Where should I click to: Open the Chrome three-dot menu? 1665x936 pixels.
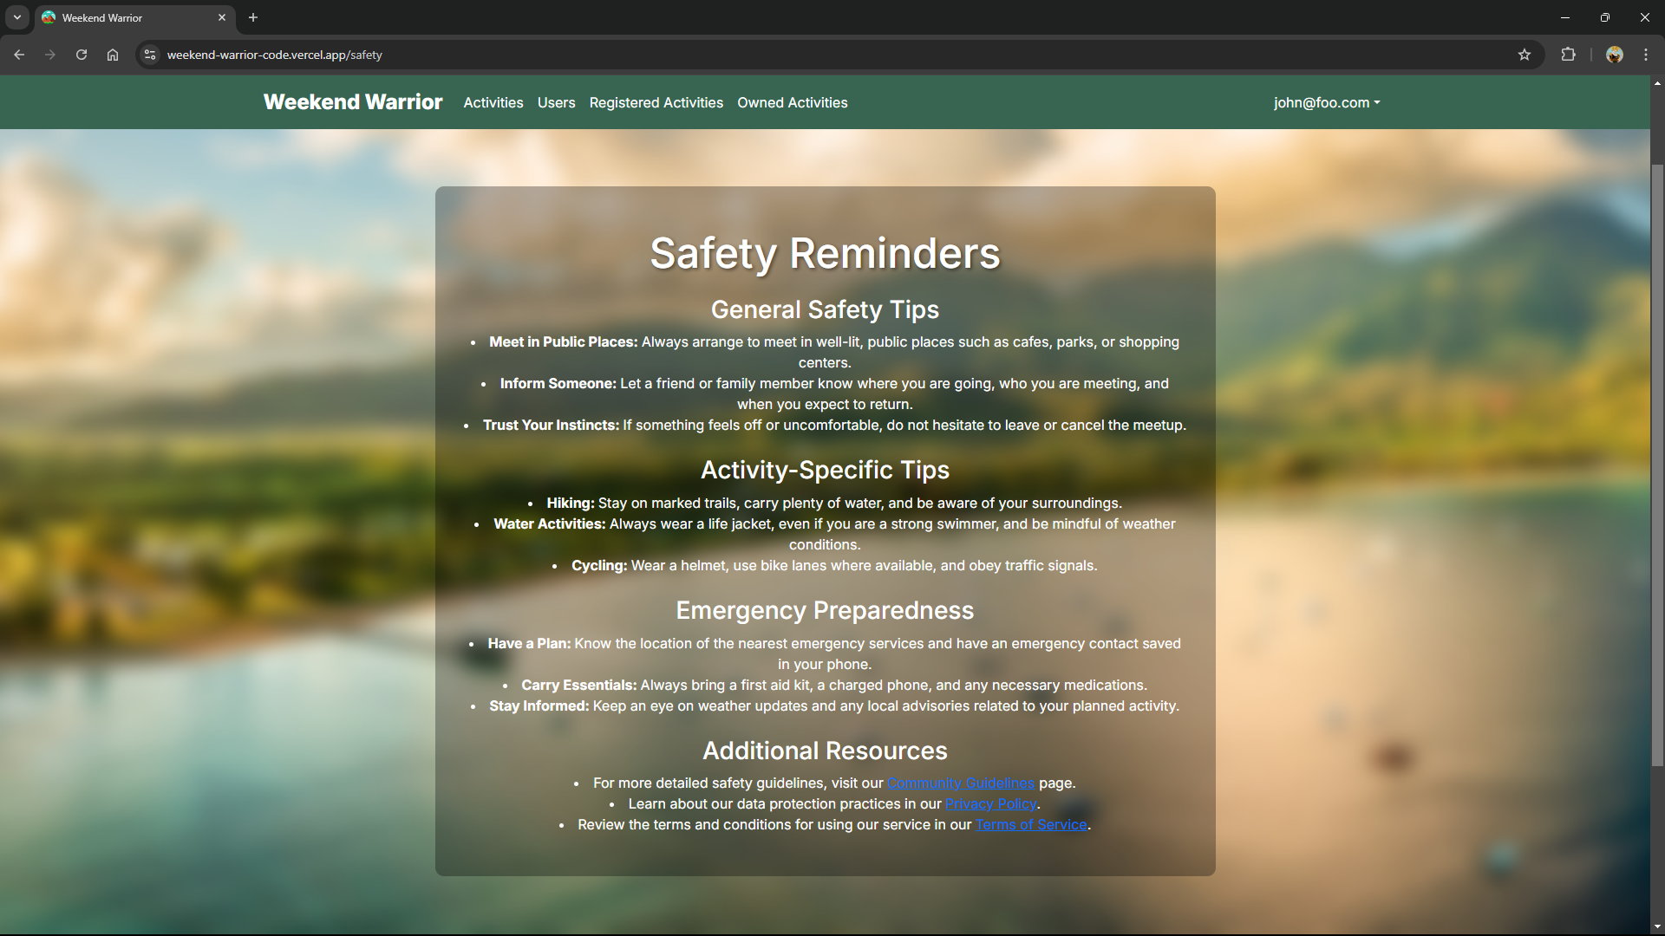pyautogui.click(x=1645, y=54)
